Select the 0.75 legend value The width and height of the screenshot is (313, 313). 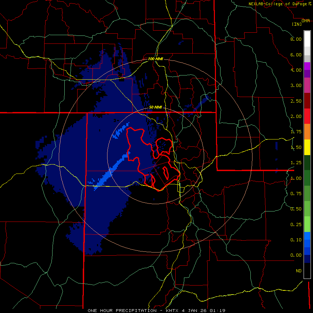[296, 194]
